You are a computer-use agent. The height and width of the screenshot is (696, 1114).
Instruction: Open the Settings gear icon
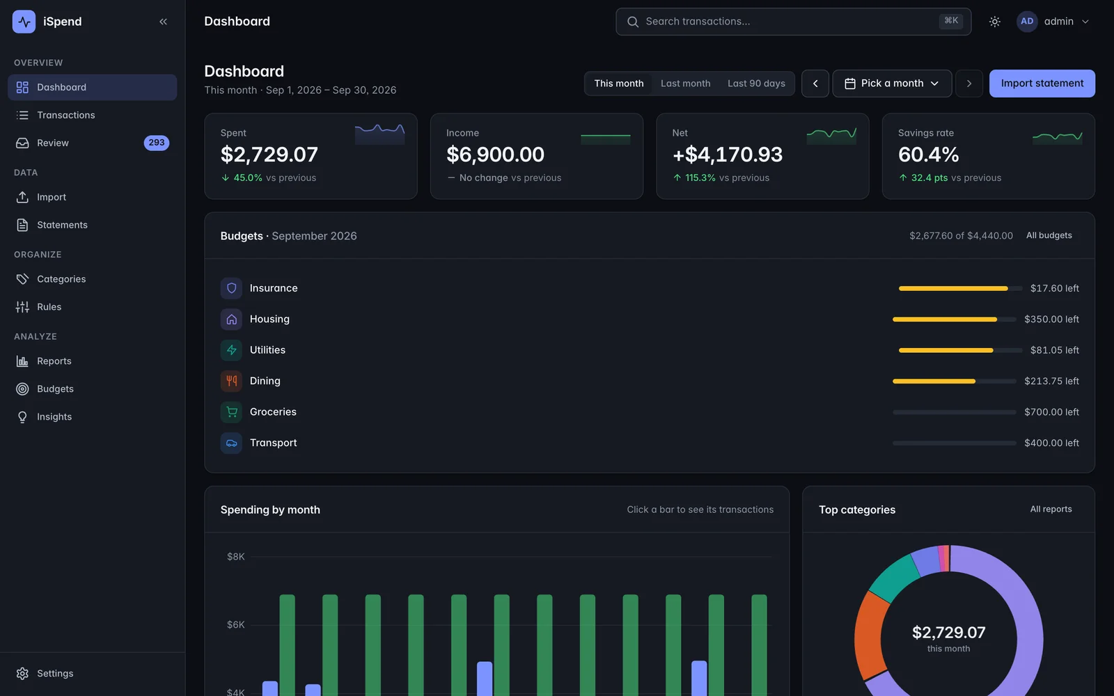point(22,674)
